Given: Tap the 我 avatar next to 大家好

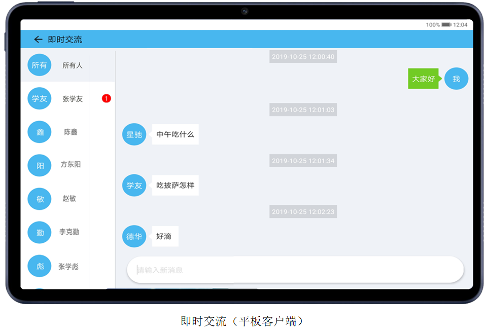Looking at the screenshot, I should (456, 79).
